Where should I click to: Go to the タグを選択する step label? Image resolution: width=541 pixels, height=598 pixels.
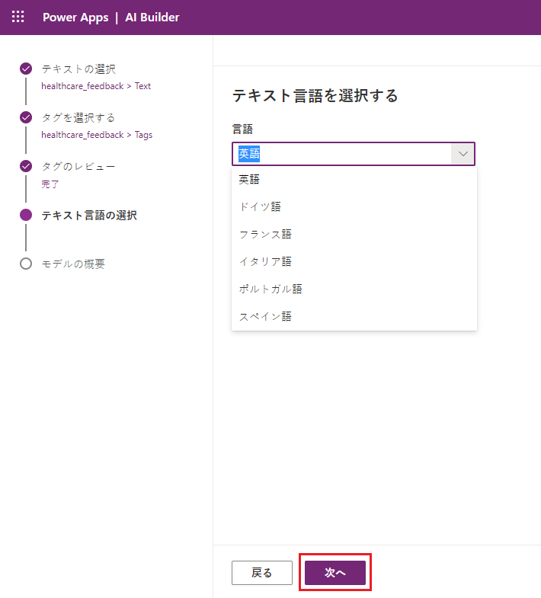point(78,117)
